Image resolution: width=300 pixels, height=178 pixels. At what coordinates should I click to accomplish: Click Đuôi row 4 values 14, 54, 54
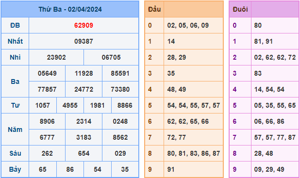click(x=269, y=89)
